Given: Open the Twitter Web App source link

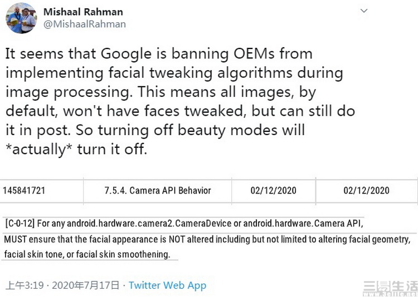Looking at the screenshot, I should coord(167,285).
